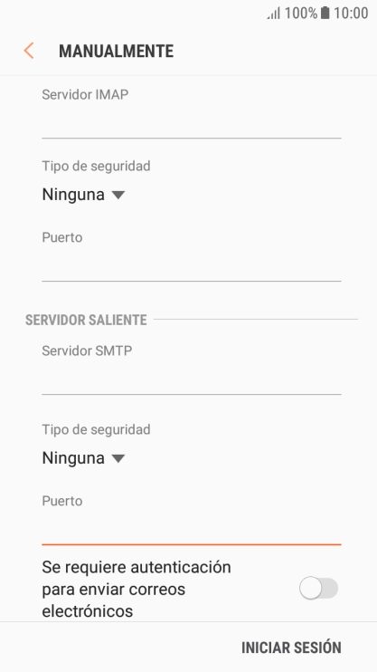Click the dropdown arrow below Servidor IMAP
Image resolution: width=377 pixels, height=672 pixels.
point(118,196)
